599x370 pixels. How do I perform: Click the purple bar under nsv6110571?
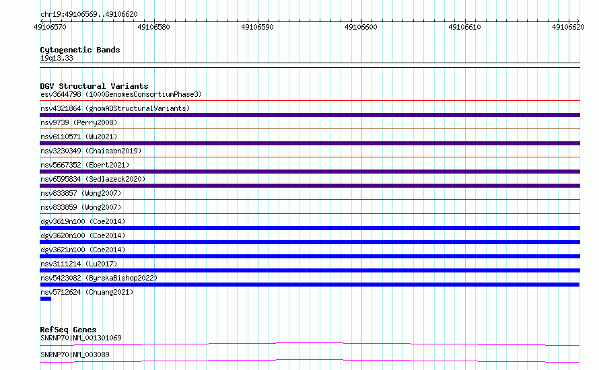pyautogui.click(x=310, y=143)
